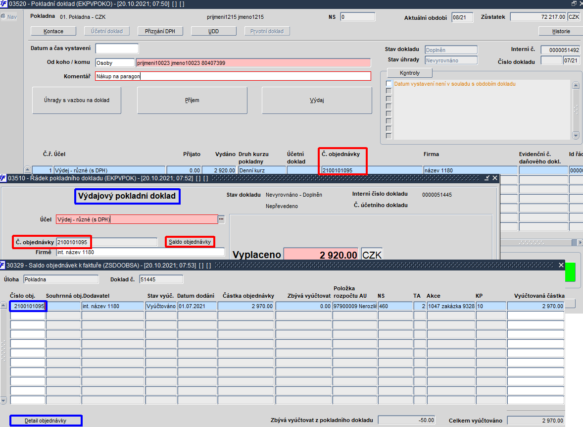Close the Saldo objednávek k faktuře window
583x427 pixels.
click(x=561, y=265)
